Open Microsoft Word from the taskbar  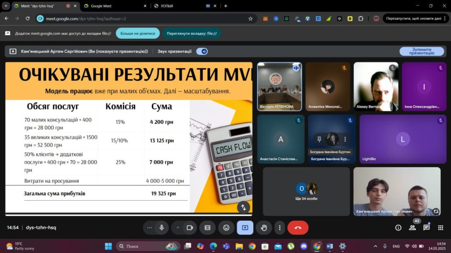329,246
